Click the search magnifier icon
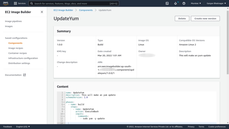The height and width of the screenshot is (129, 229). click(x=31, y=3)
